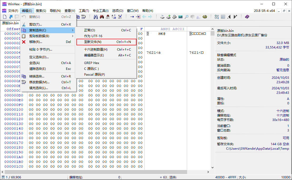The height and width of the screenshot is (180, 292).
Task: Open the 专业工具(I) menu
Action: coord(100,11)
